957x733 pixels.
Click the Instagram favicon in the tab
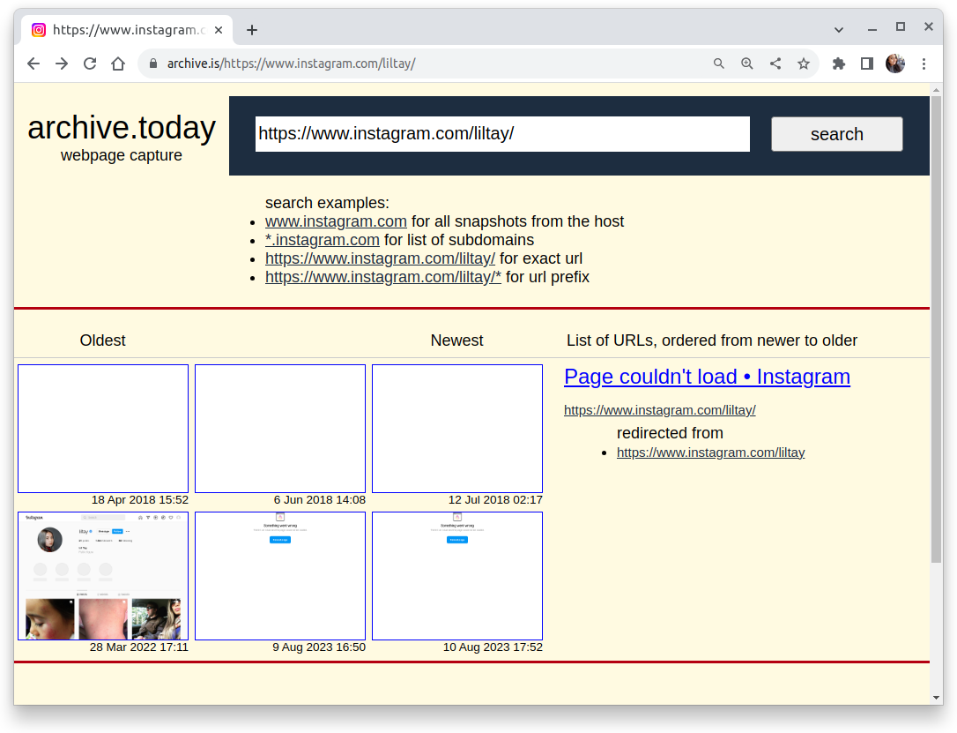(39, 30)
